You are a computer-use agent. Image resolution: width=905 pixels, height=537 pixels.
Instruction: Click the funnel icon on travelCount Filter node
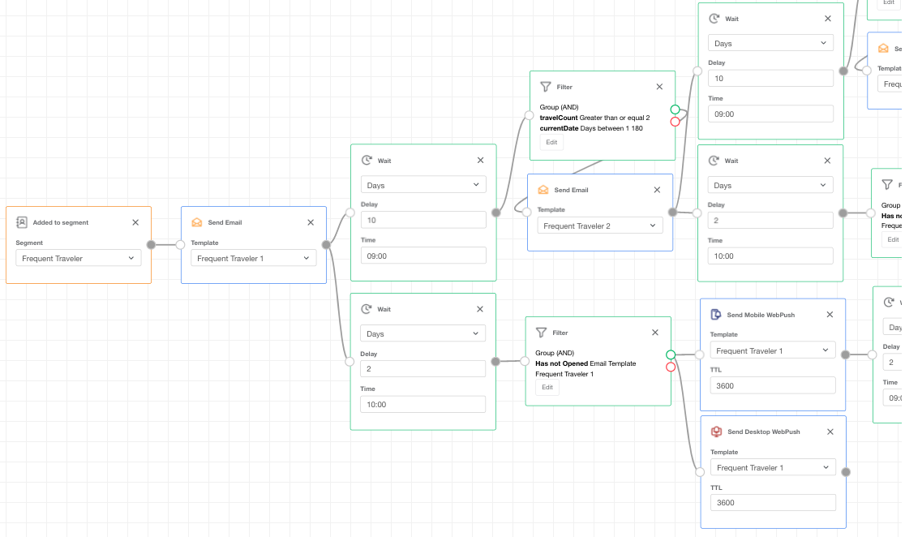[546, 87]
